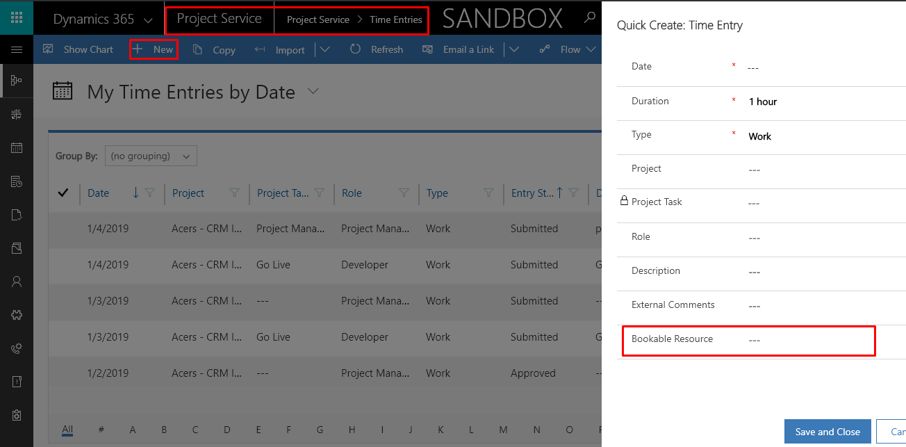The image size is (906, 447).
Task: Filter list by # in alphabet bar
Action: coord(101,430)
